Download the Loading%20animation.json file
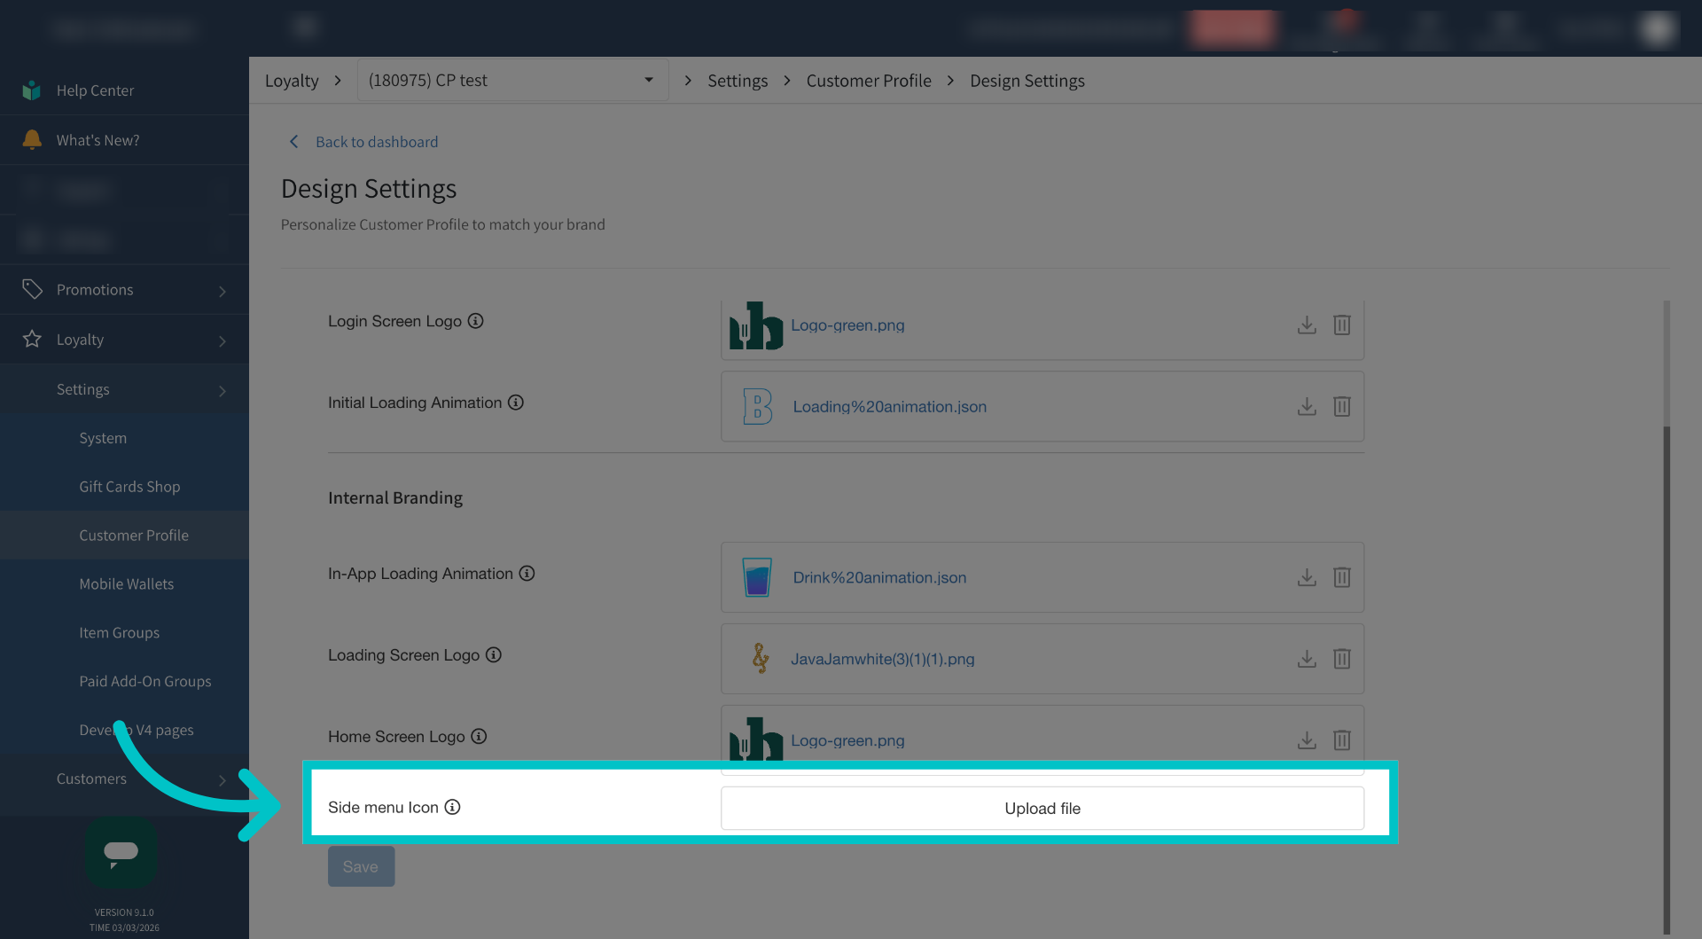This screenshot has height=939, width=1702. (x=1307, y=406)
